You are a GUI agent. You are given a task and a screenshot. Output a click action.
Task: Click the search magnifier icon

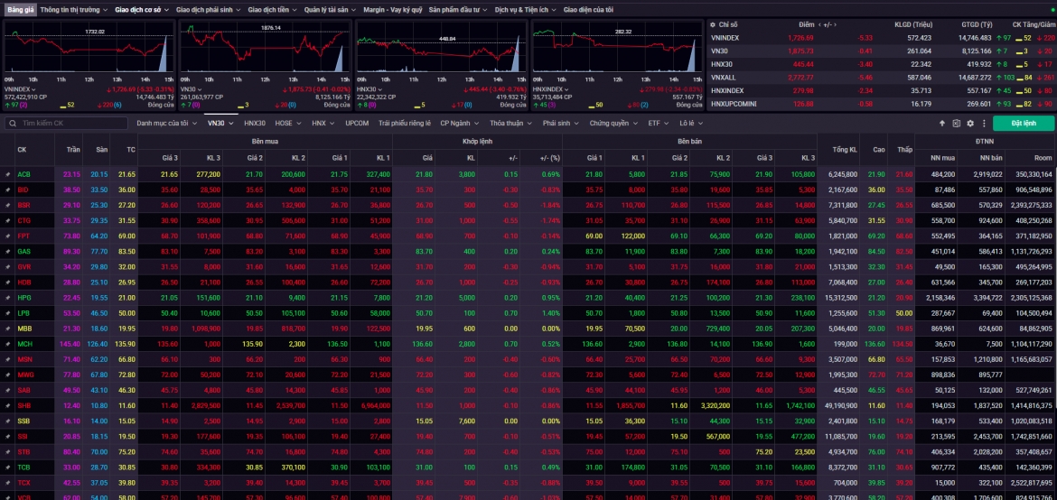12,124
